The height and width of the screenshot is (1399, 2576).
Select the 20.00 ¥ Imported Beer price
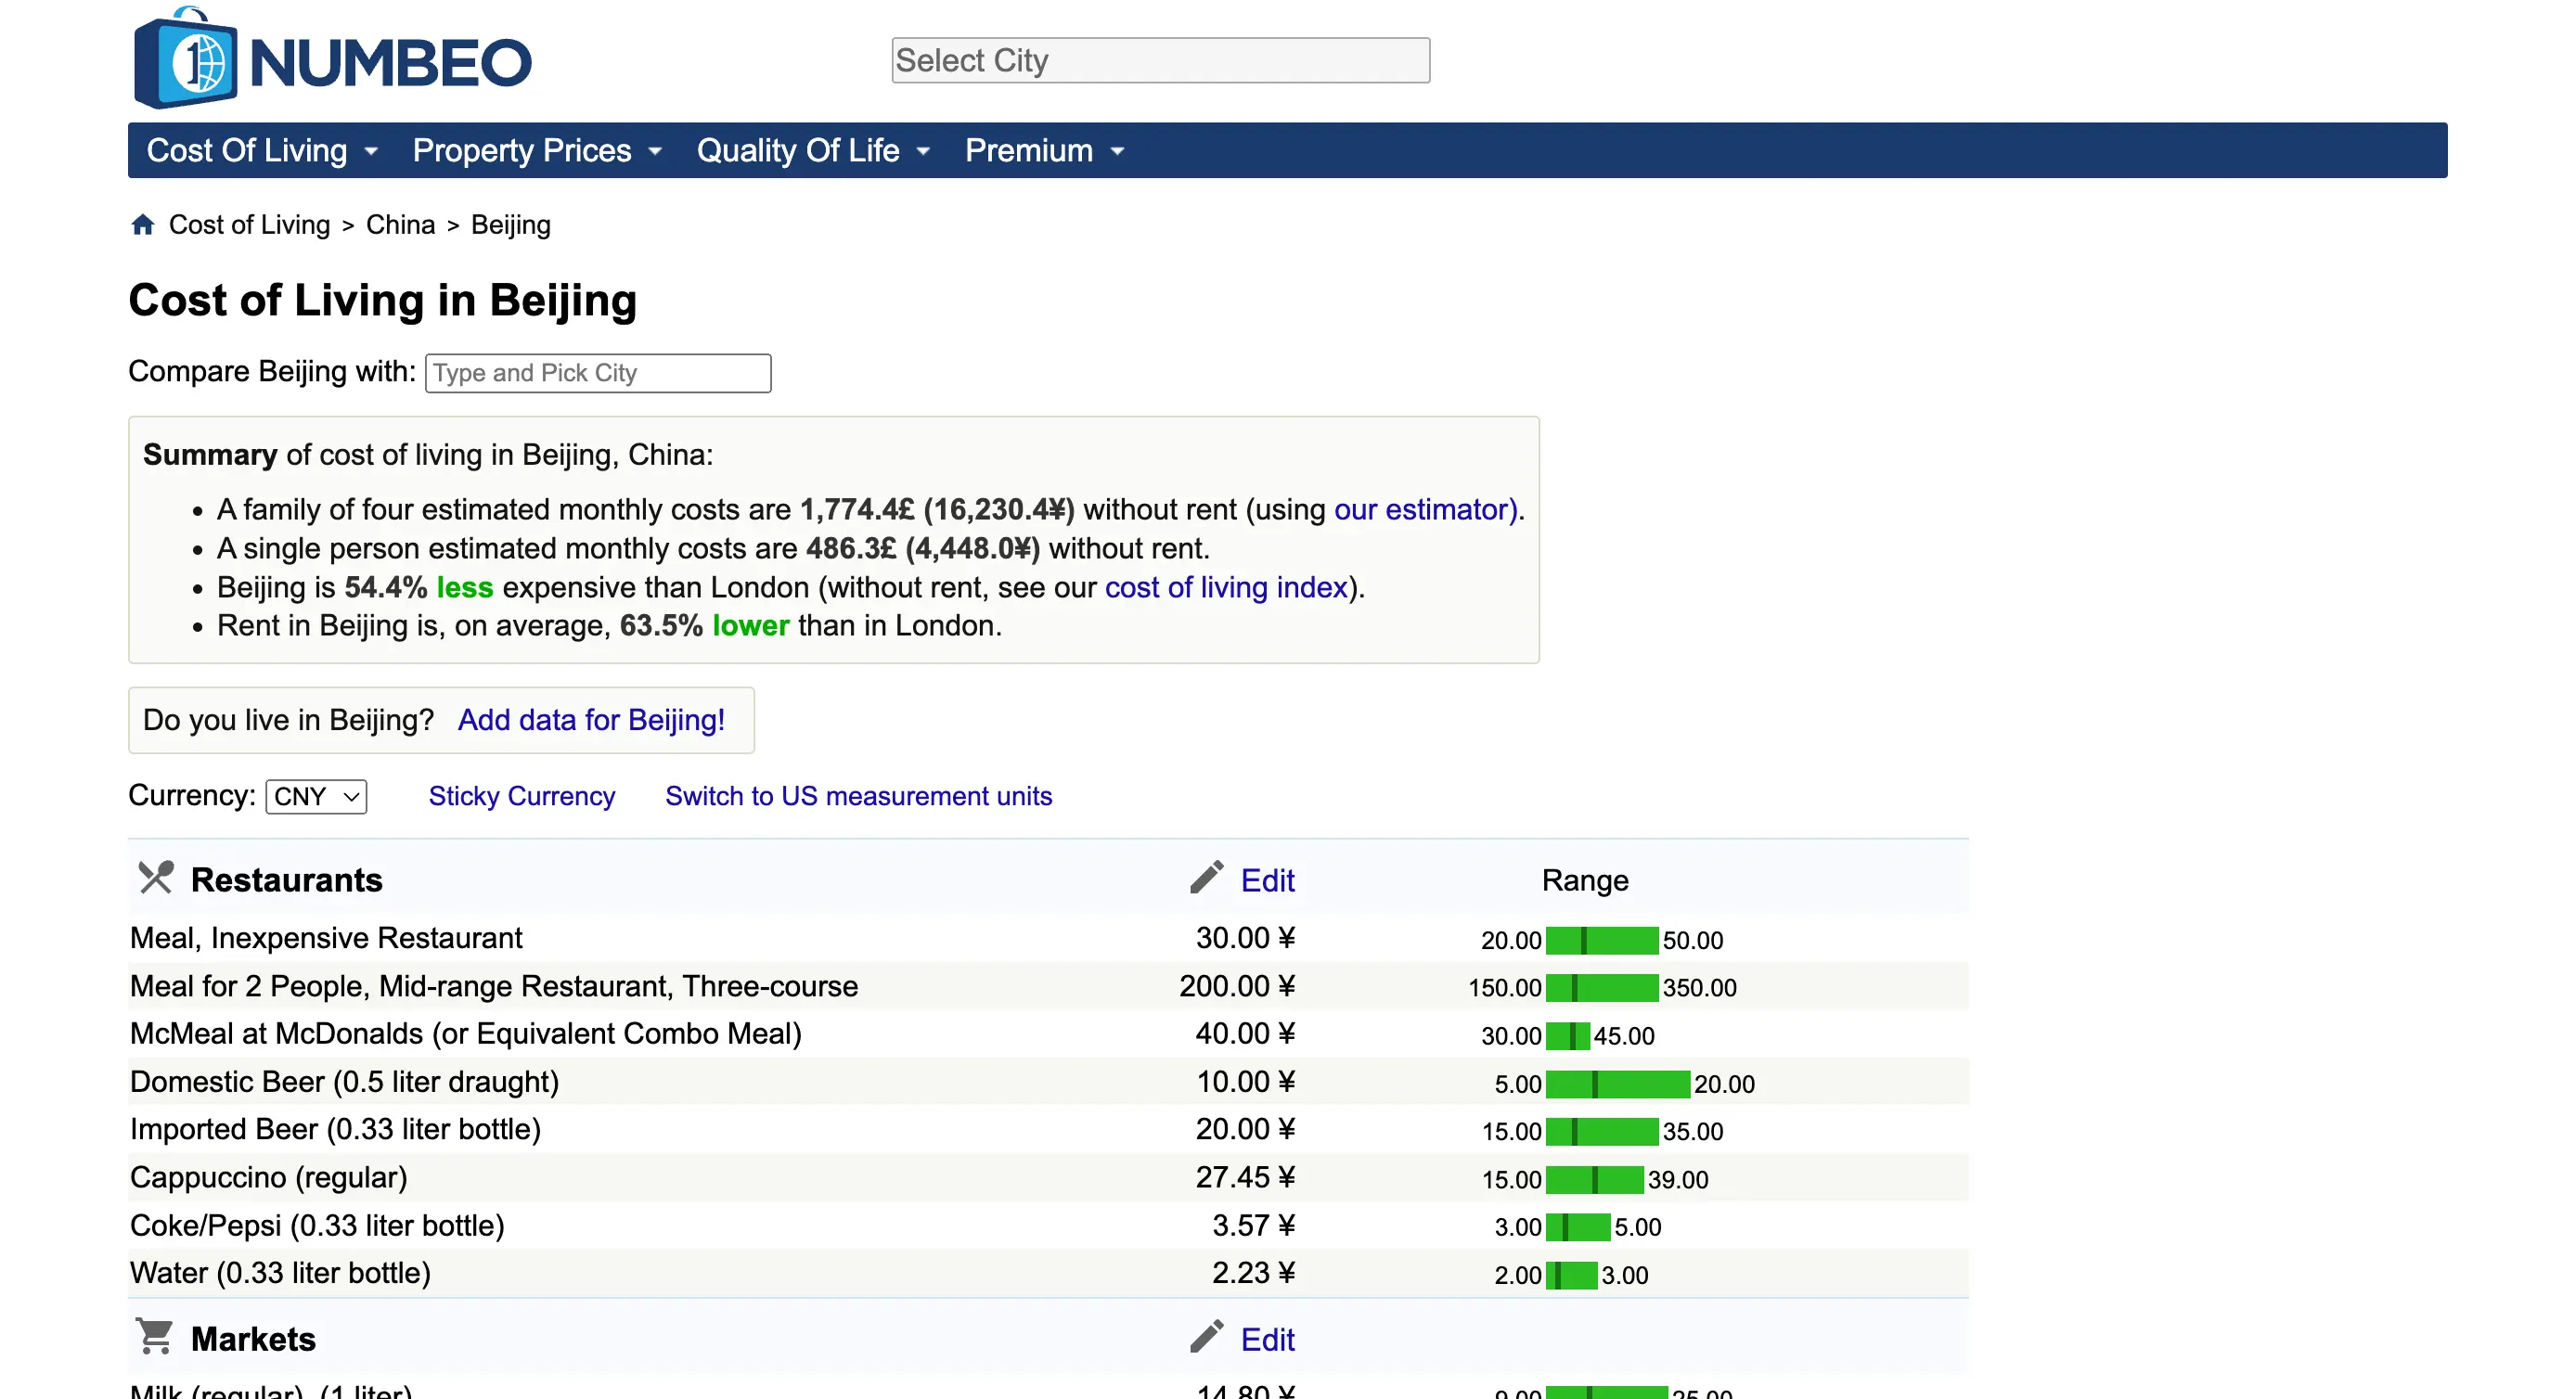[1245, 1129]
